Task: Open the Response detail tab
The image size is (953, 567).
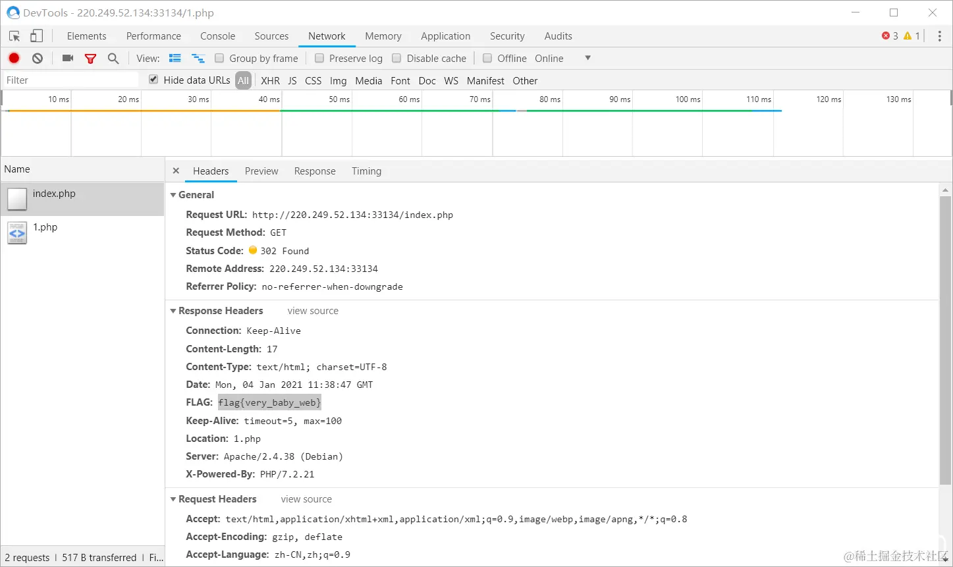Action: (x=315, y=171)
